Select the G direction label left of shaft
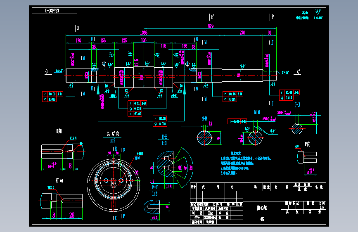The height and width of the screenshot is (232, 358). [47, 71]
